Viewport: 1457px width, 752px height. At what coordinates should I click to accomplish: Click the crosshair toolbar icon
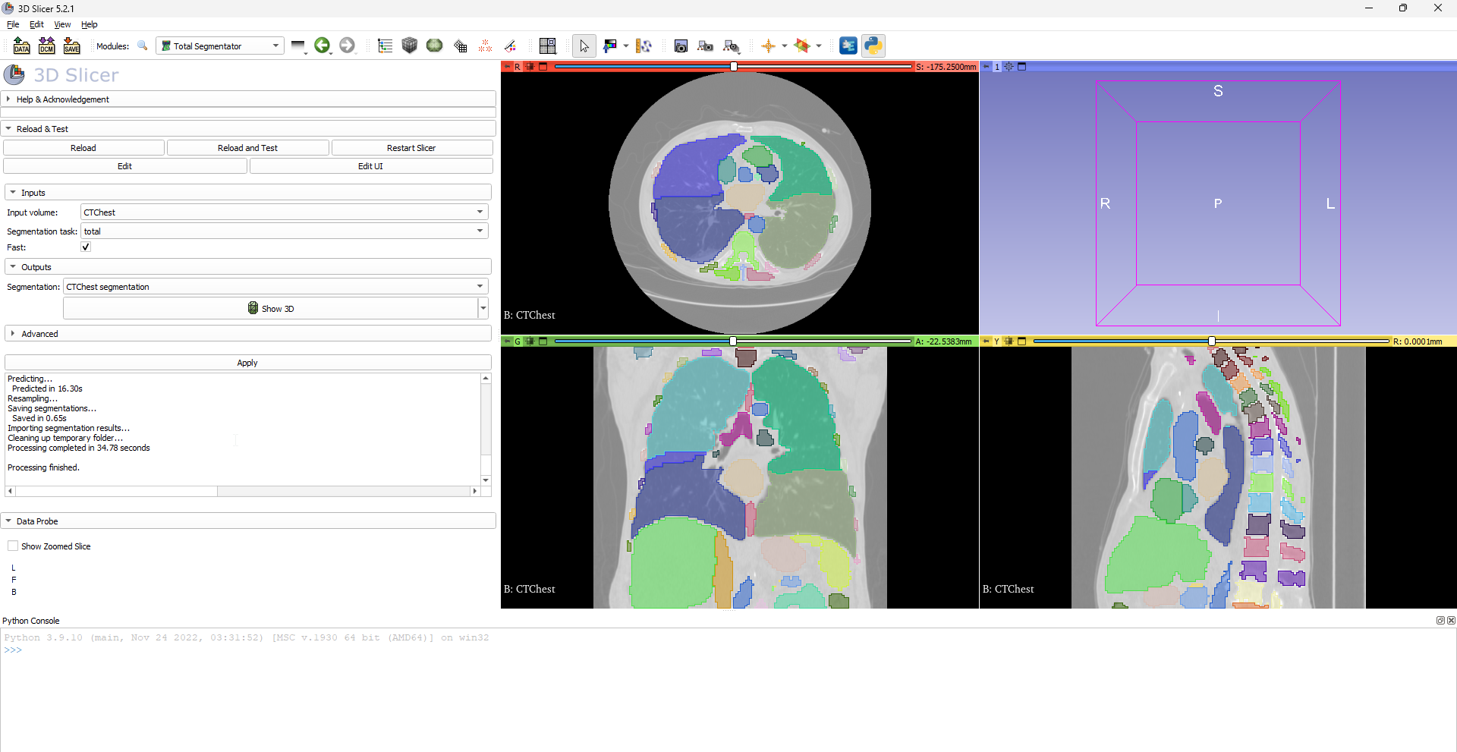coord(769,46)
